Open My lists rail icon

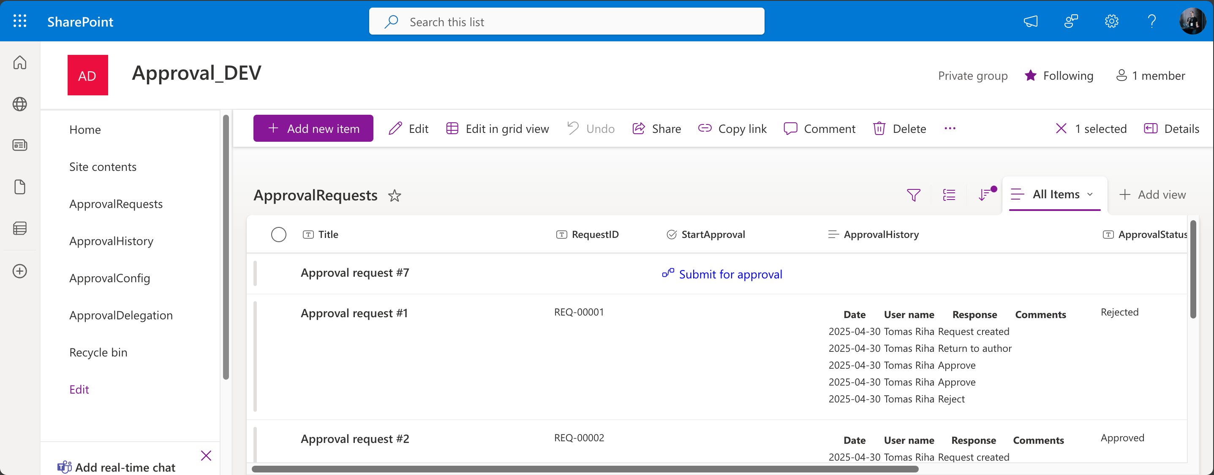(20, 228)
